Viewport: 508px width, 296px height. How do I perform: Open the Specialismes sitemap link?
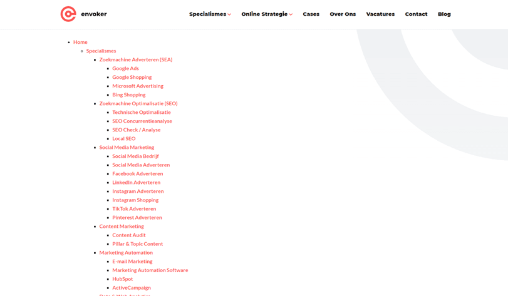coord(101,51)
